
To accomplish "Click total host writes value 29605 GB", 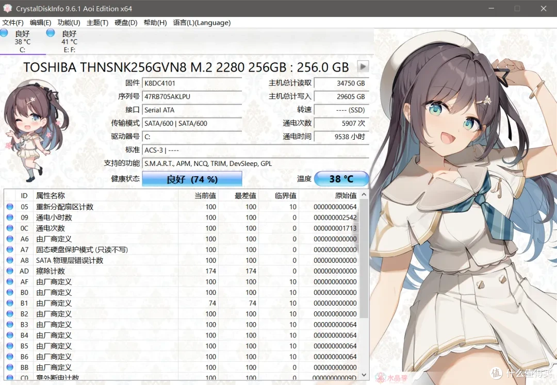I will (x=342, y=96).
